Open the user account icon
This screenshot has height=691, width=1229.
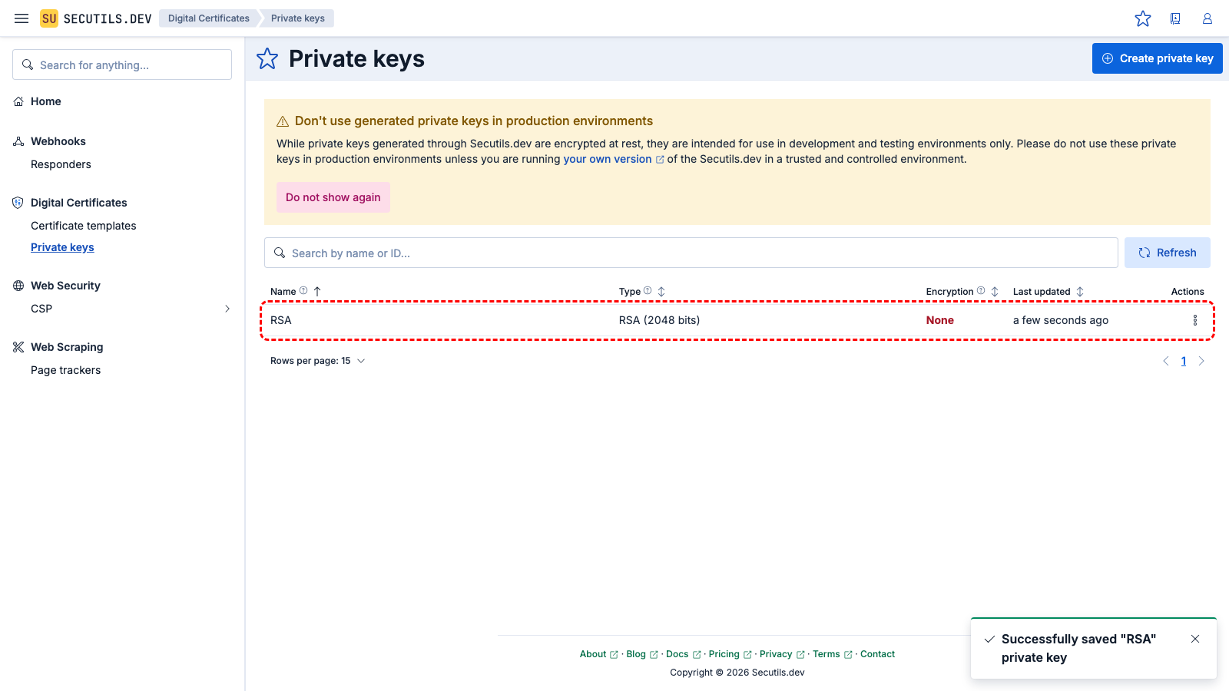[1207, 18]
